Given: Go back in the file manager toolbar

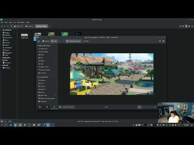Looking at the screenshot, I should pyautogui.click(x=2, y=26).
